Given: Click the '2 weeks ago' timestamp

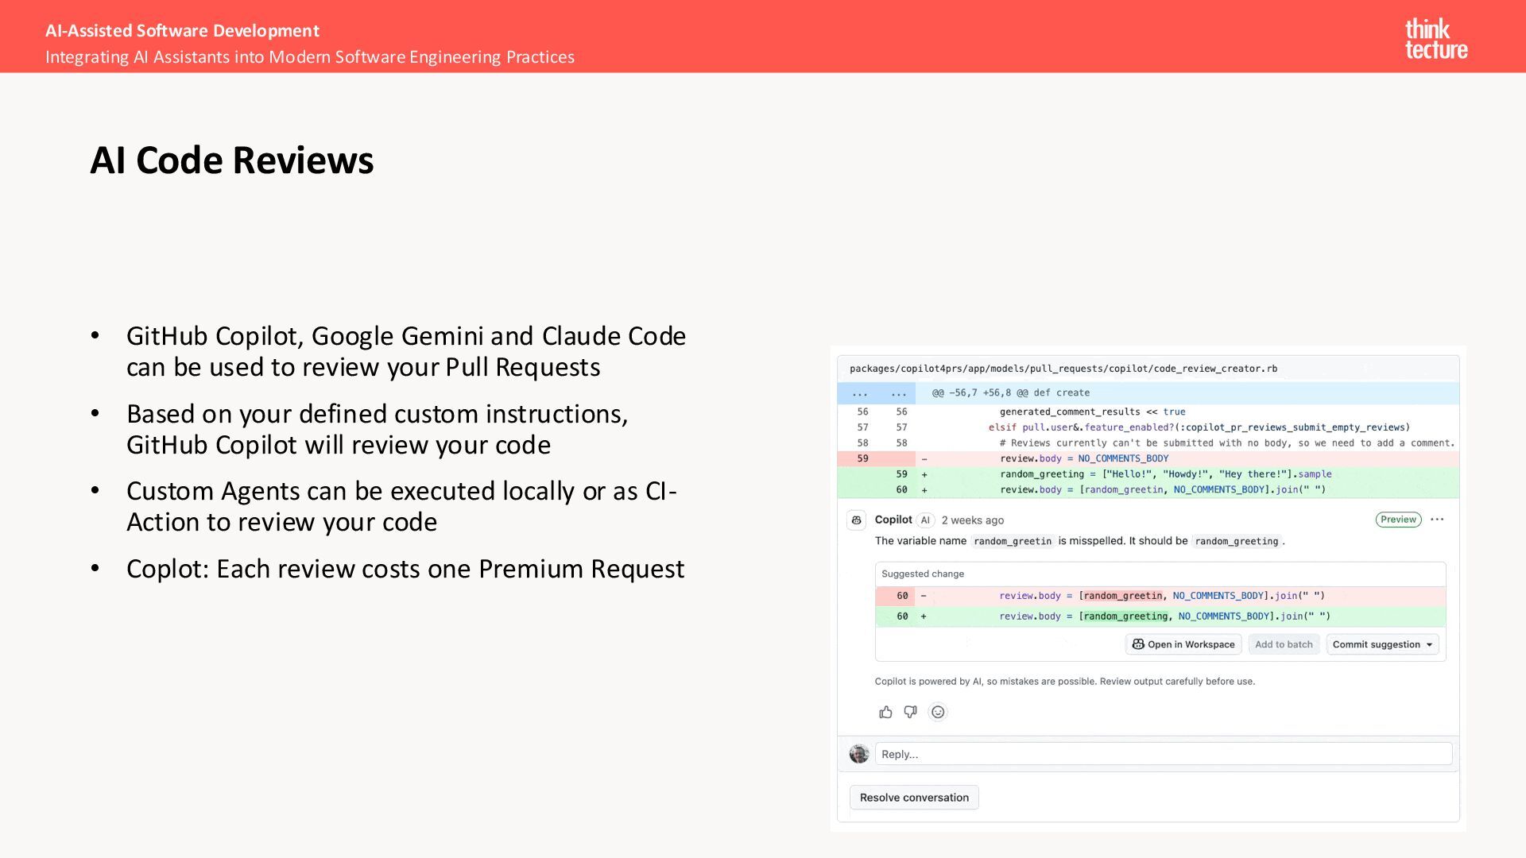Looking at the screenshot, I should [x=973, y=520].
